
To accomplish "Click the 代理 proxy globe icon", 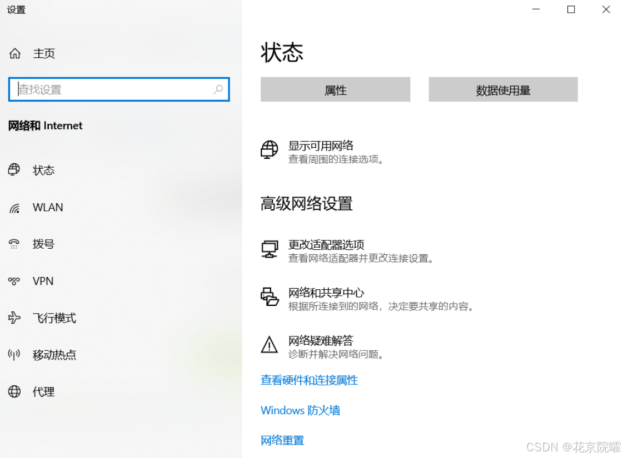I will pyautogui.click(x=14, y=391).
